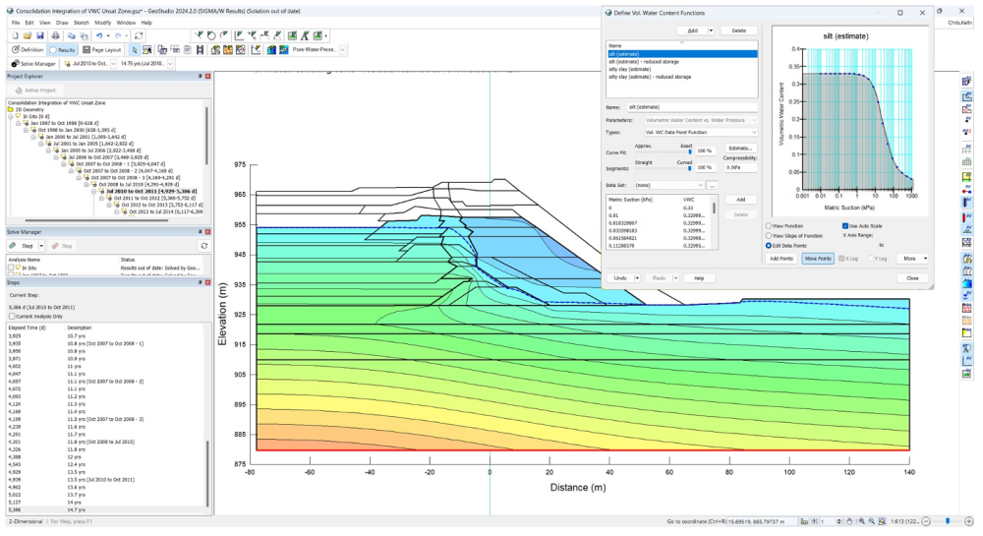This screenshot has width=983, height=536.
Task: Click the Redo arrow in main toolbar
Action: [x=118, y=35]
